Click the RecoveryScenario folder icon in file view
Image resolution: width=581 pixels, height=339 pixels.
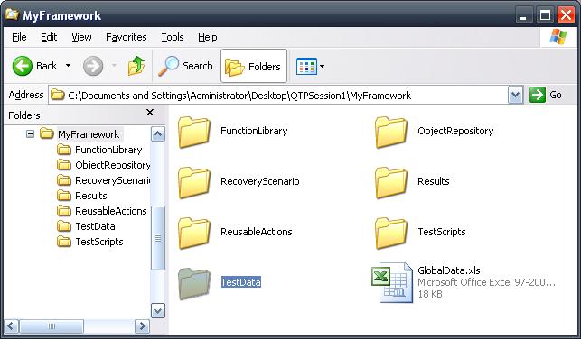click(x=194, y=183)
